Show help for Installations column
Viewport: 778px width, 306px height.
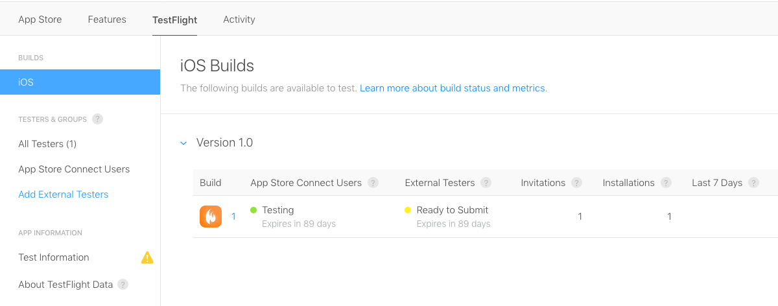[666, 183]
